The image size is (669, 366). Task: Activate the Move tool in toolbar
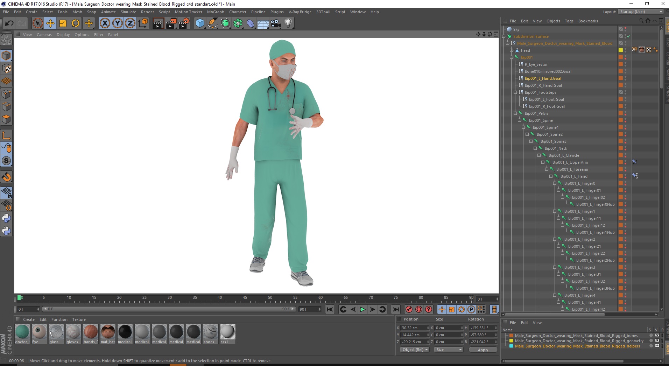coord(50,23)
